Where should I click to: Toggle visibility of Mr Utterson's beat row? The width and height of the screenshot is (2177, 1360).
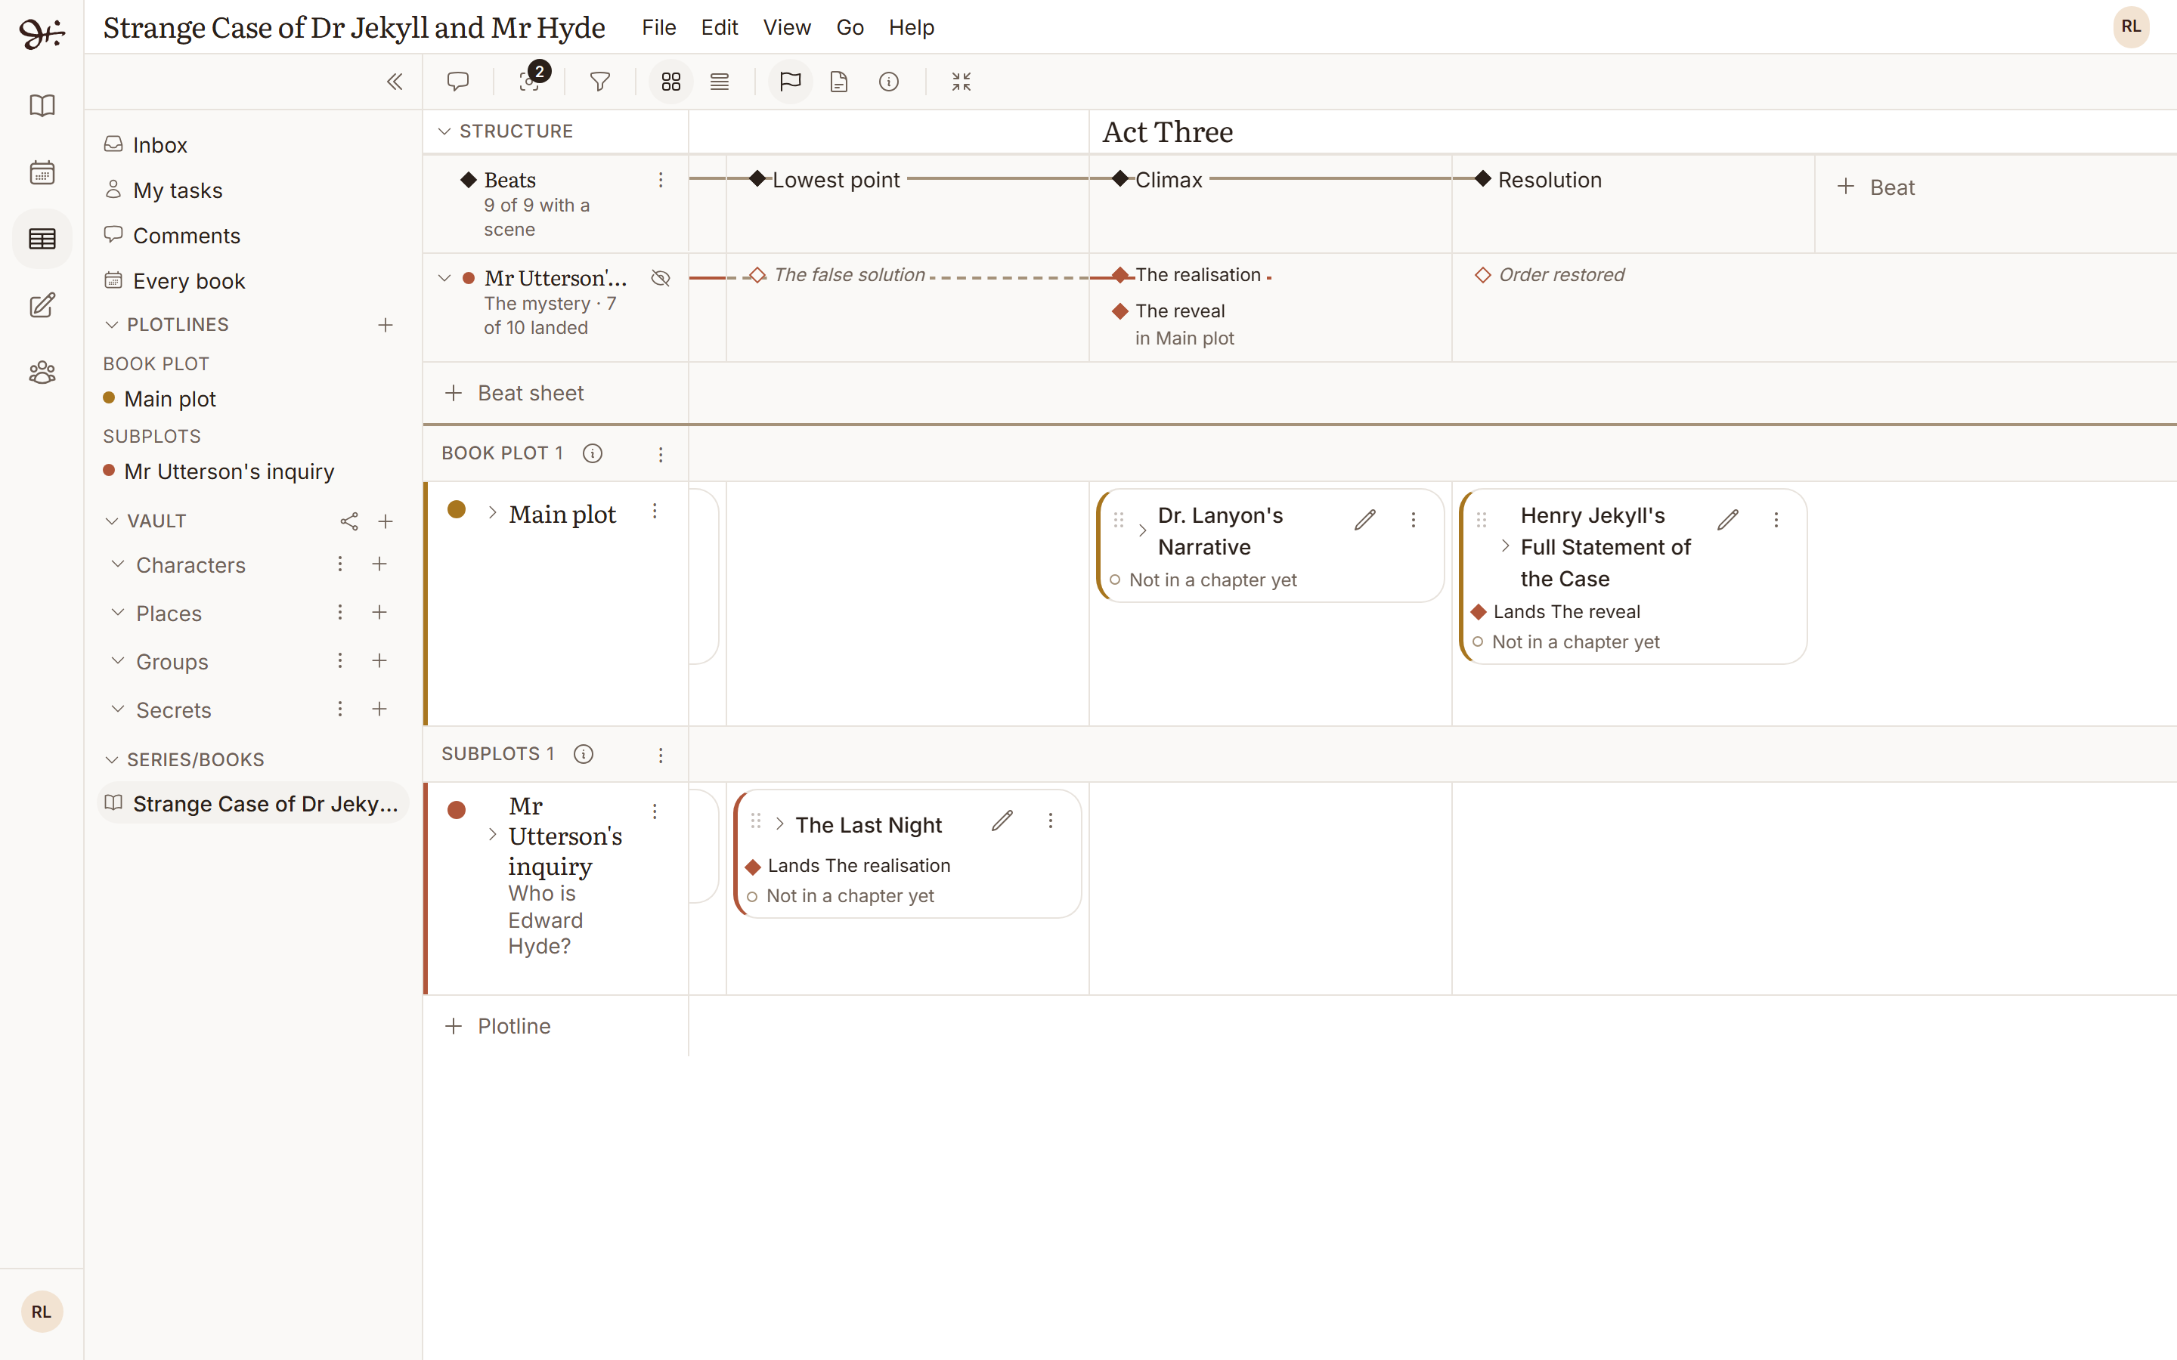(661, 278)
